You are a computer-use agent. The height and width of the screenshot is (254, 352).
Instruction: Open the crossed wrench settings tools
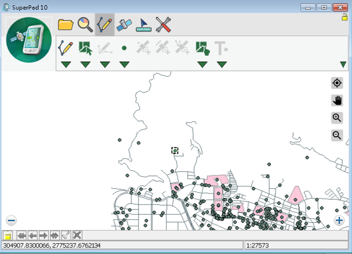[164, 25]
